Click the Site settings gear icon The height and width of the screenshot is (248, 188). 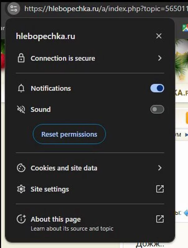pyautogui.click(x=21, y=189)
